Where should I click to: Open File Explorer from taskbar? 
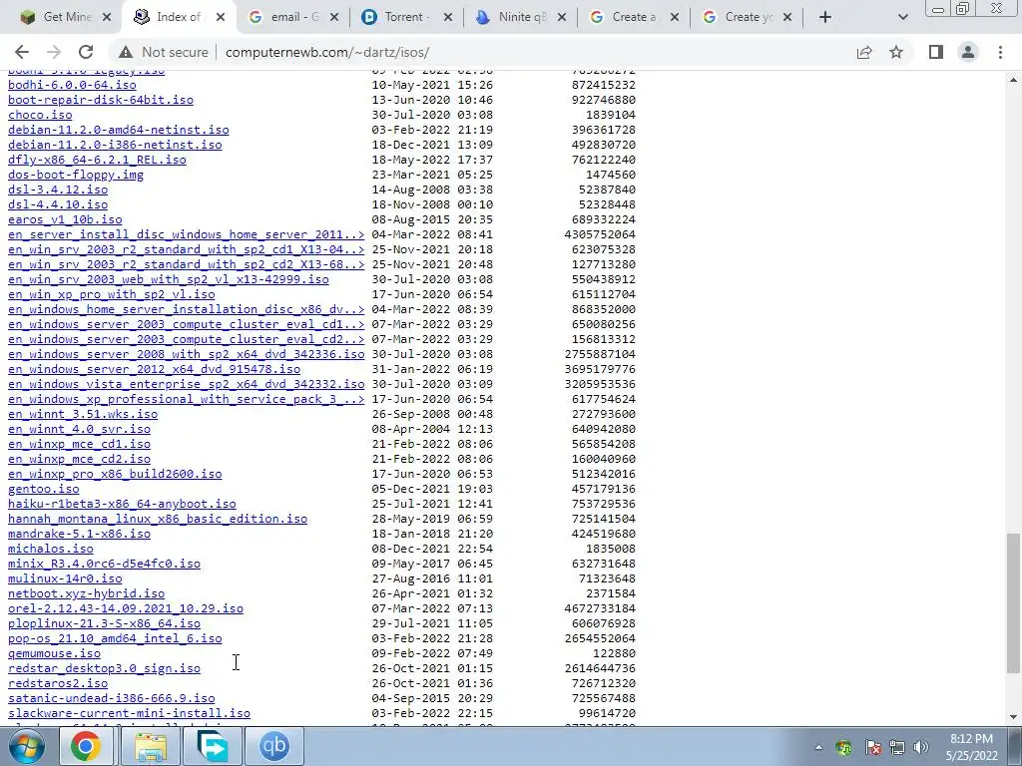point(150,746)
